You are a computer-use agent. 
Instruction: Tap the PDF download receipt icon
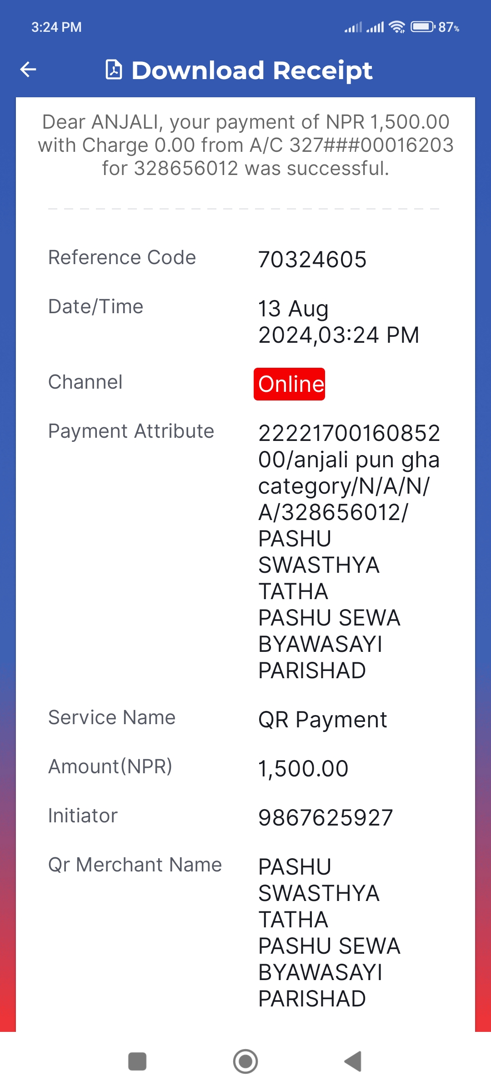[x=114, y=70]
